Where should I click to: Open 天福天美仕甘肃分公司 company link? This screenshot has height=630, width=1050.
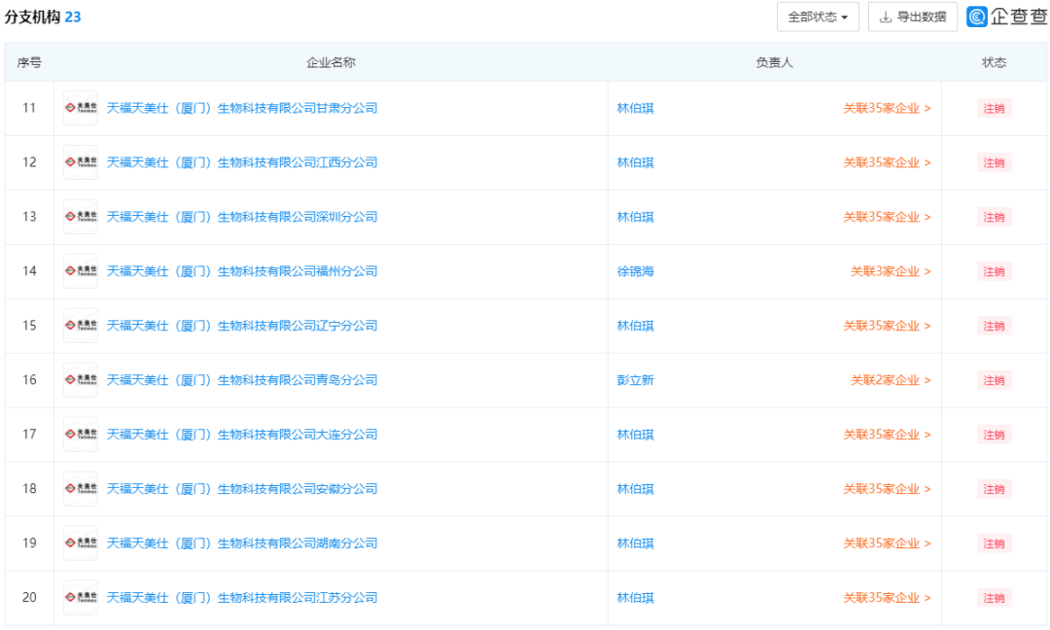[x=242, y=108]
